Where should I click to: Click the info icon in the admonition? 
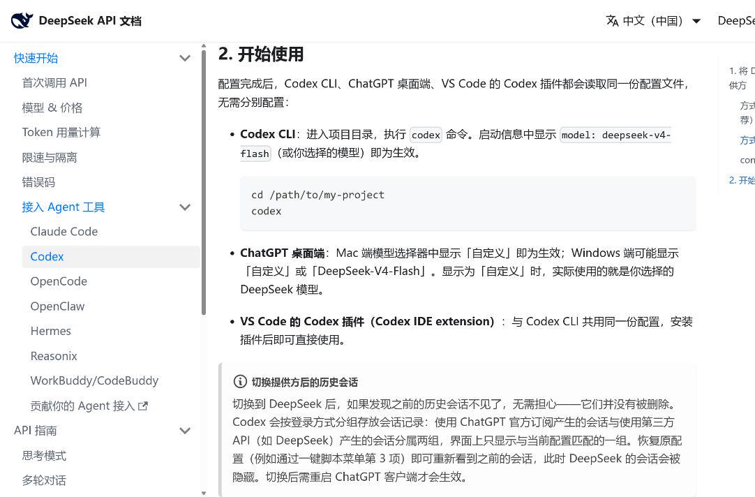(x=240, y=382)
